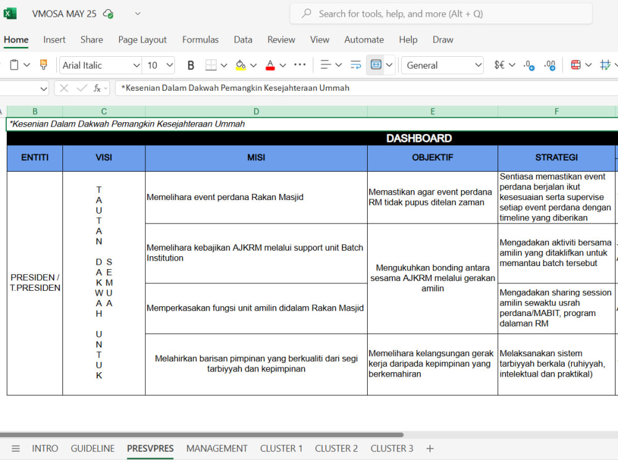Click the Format as Table icon
This screenshot has height=463, width=618.
605,65
